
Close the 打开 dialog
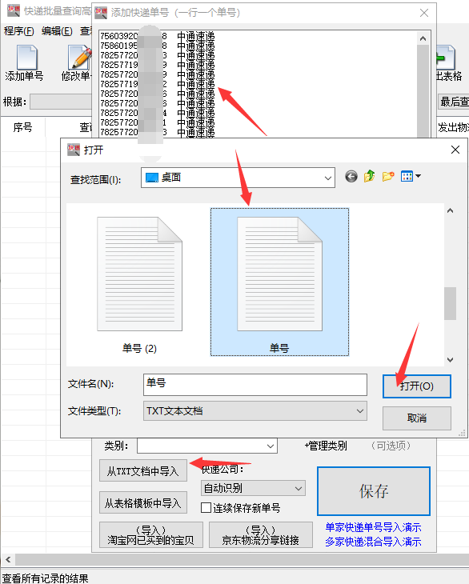[x=455, y=150]
